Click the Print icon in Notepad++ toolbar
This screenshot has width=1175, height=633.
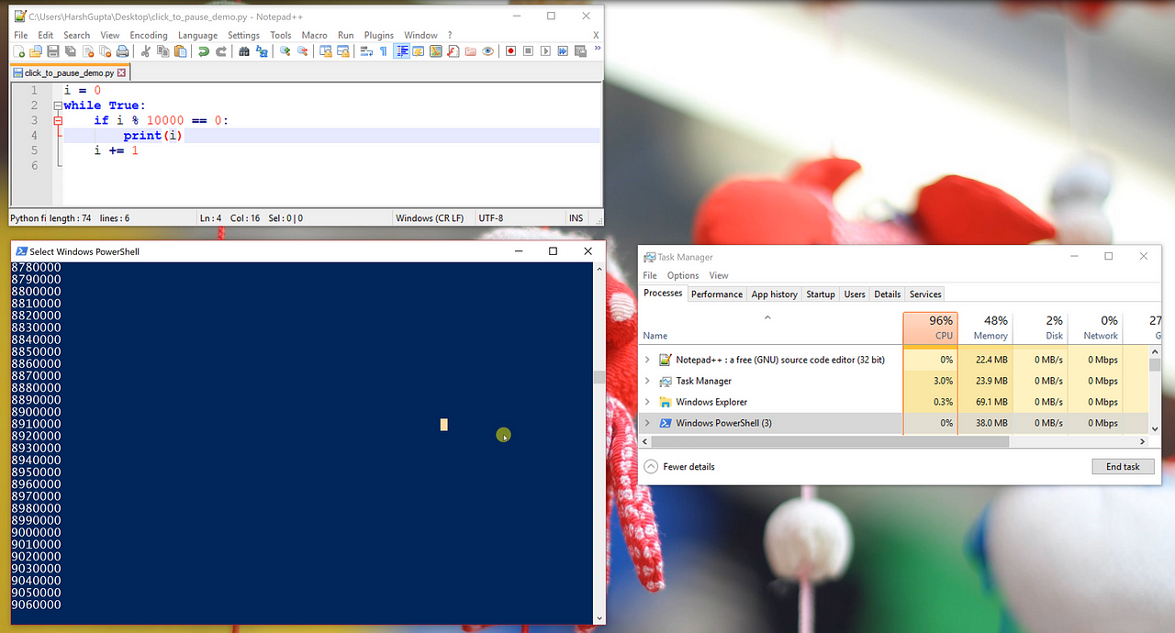[x=122, y=51]
